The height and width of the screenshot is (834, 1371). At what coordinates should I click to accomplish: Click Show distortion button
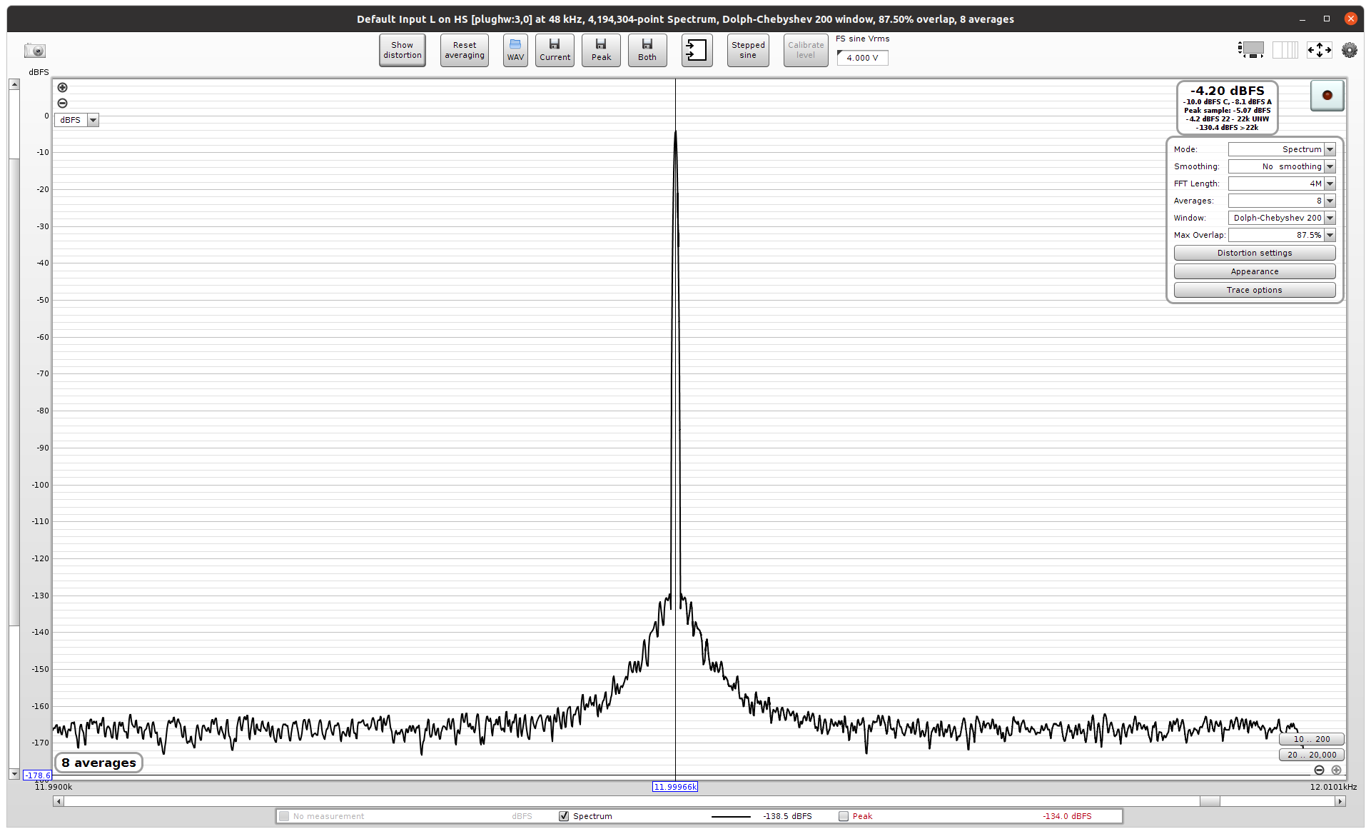(x=403, y=50)
